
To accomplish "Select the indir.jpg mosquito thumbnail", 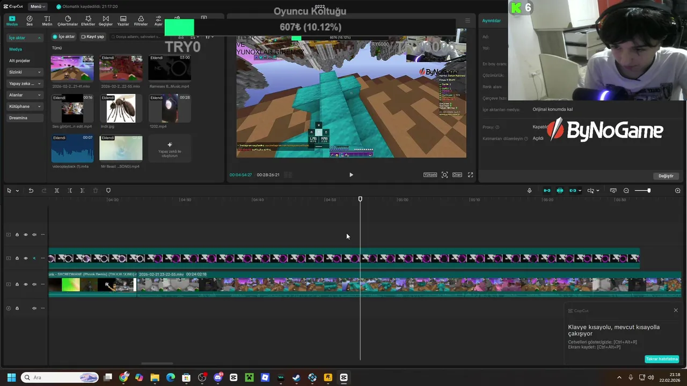I will tap(121, 109).
